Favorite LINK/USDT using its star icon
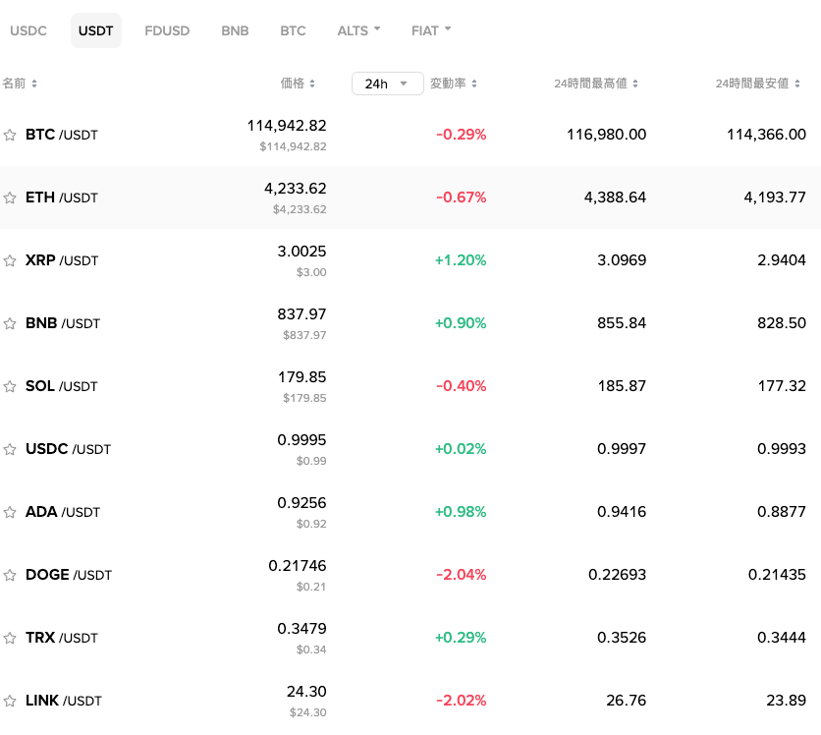The image size is (821, 735). (10, 701)
